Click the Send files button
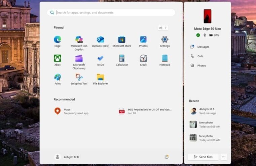This screenshot has width=256, height=166. 203,157
